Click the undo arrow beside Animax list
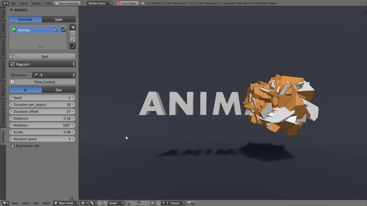 pos(73,40)
